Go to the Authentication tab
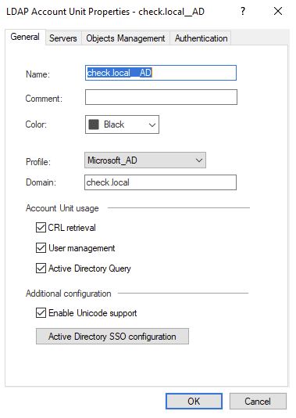 point(201,38)
